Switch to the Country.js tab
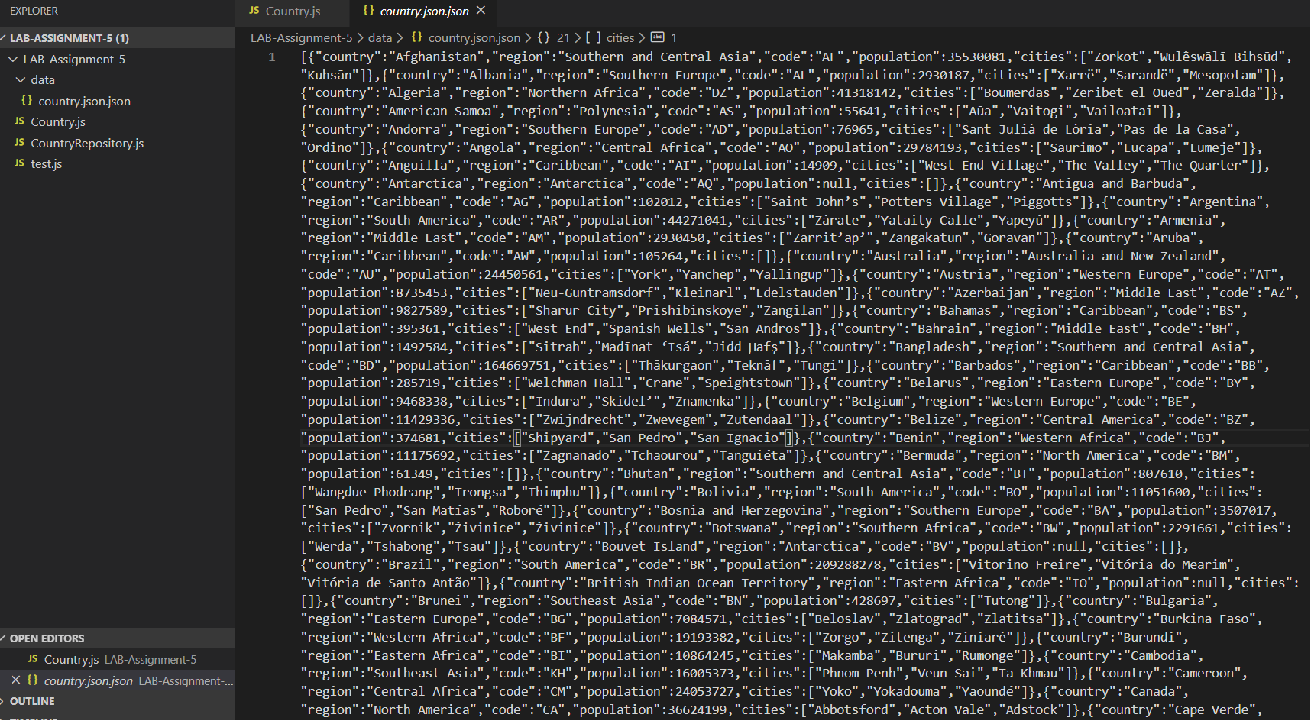This screenshot has width=1311, height=724. (293, 11)
